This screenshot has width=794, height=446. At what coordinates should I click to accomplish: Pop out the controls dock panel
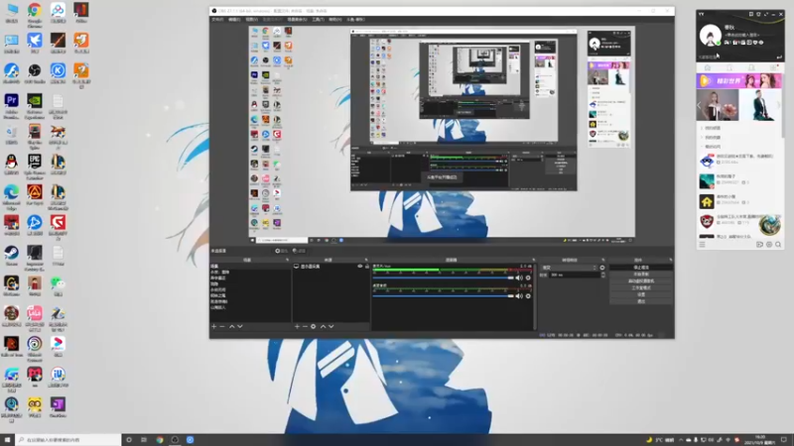click(x=671, y=260)
